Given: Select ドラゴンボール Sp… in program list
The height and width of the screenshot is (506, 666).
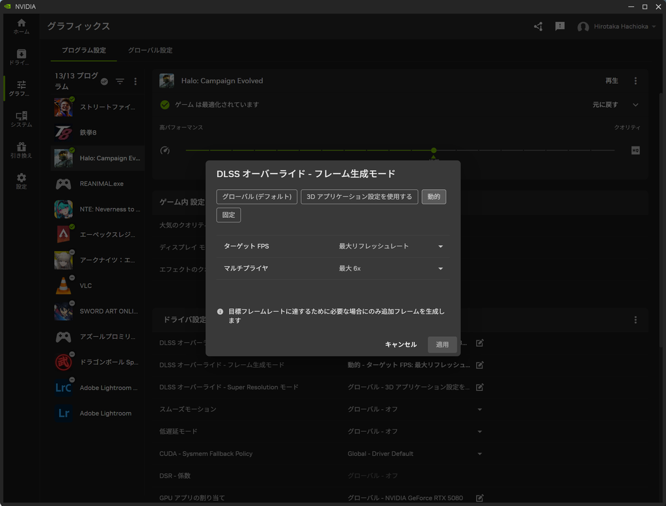Looking at the screenshot, I should pos(98,362).
